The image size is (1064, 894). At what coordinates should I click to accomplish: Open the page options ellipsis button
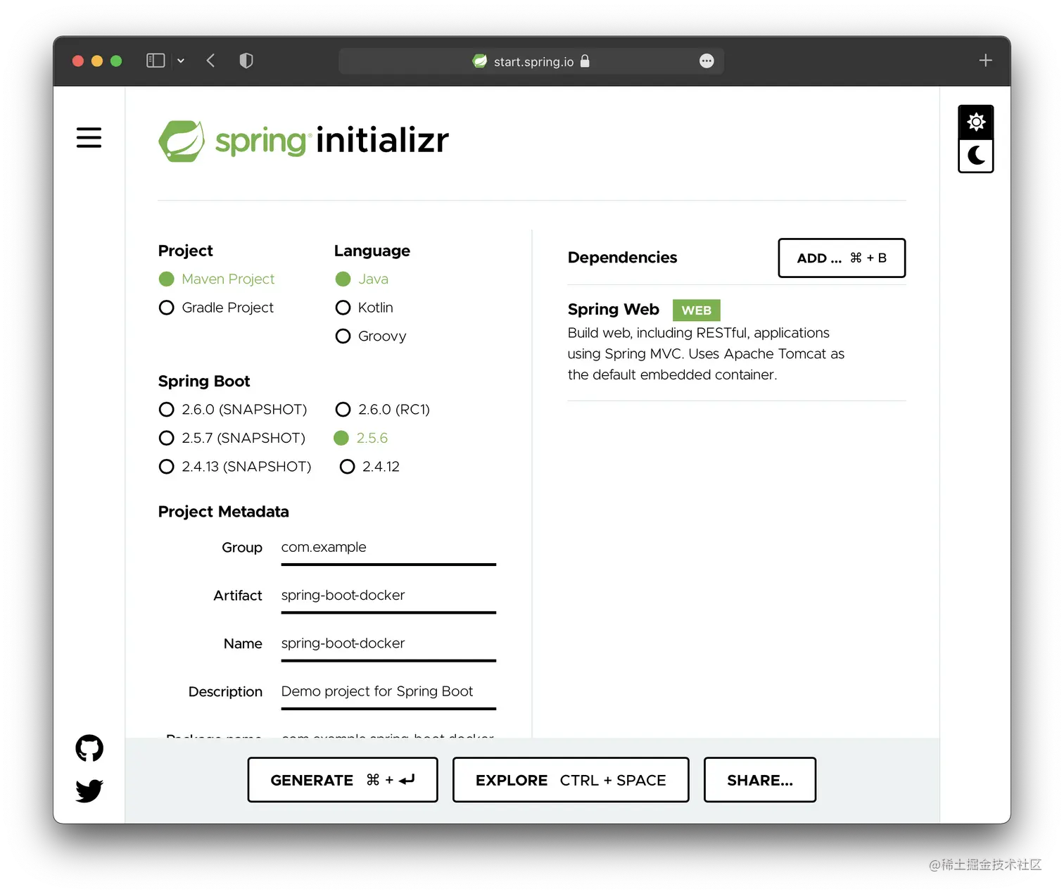click(707, 61)
